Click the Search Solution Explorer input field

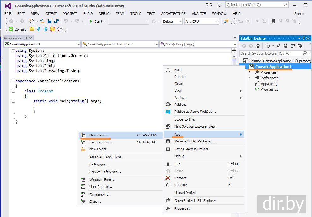(x=270, y=53)
